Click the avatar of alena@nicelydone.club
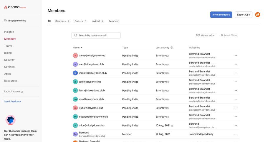Image resolution: width=265 pixels, height=142 pixels. tap(75, 55)
